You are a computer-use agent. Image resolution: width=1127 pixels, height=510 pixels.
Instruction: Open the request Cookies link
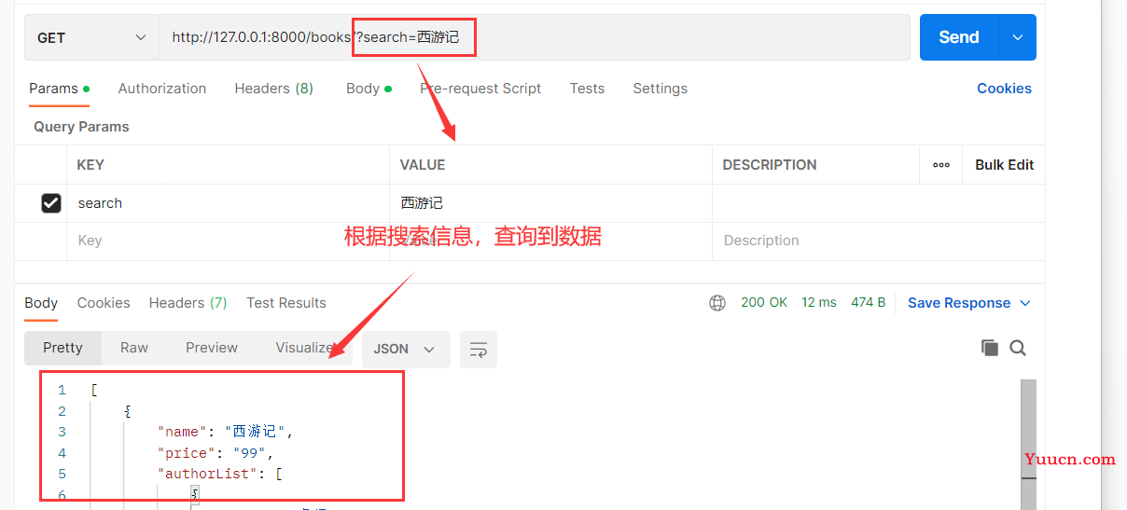[1004, 89]
